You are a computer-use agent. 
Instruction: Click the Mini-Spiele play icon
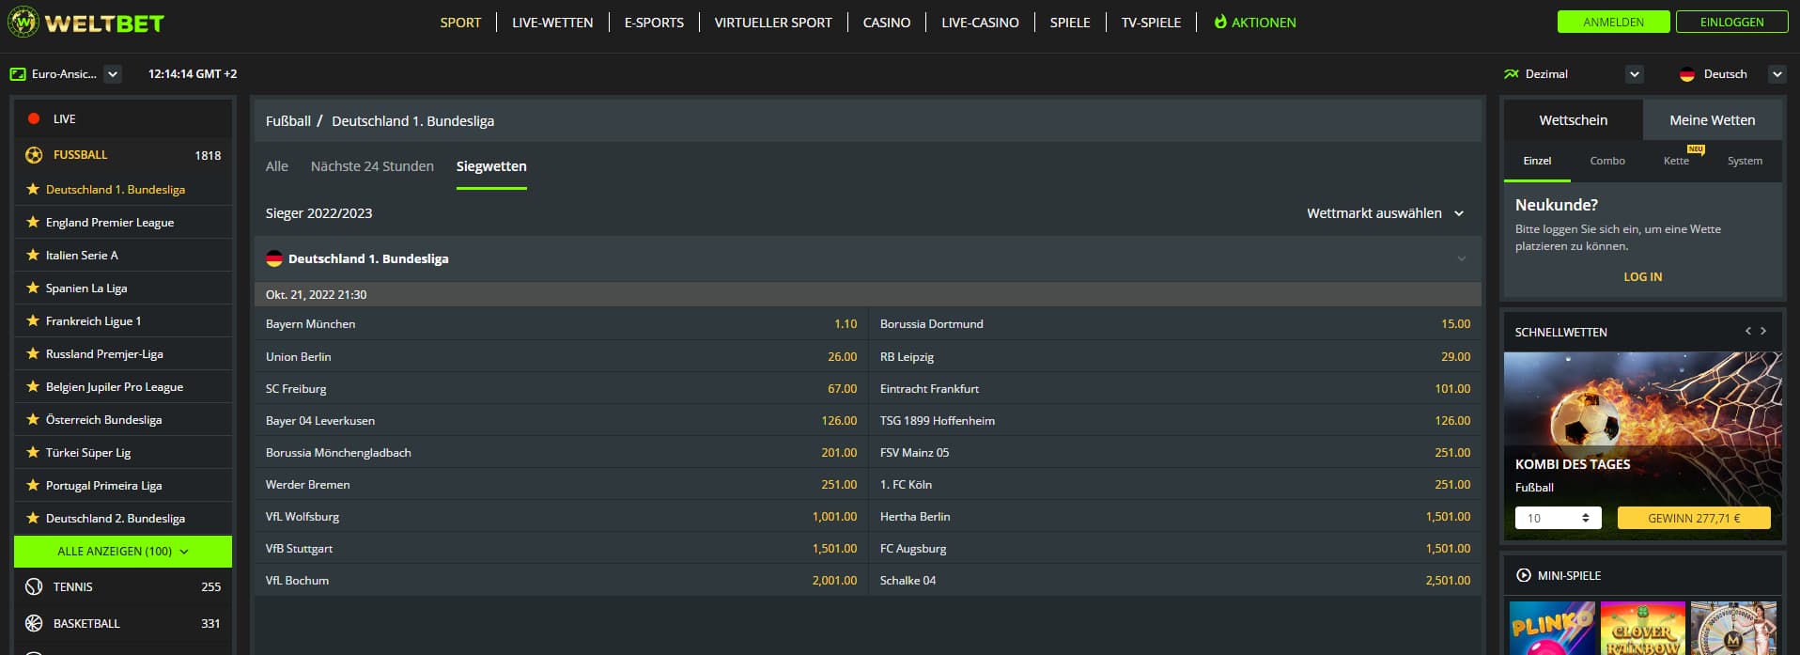[1524, 575]
